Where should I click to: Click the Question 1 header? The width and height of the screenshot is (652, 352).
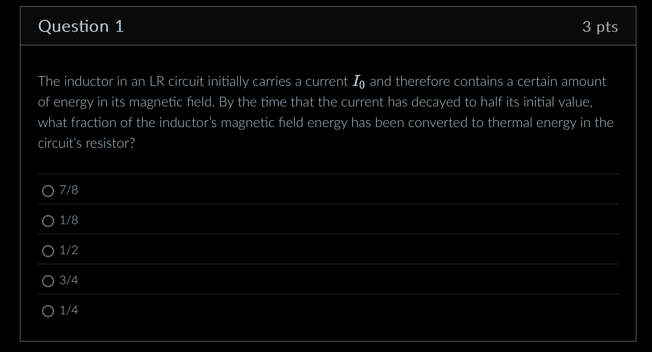tap(80, 26)
